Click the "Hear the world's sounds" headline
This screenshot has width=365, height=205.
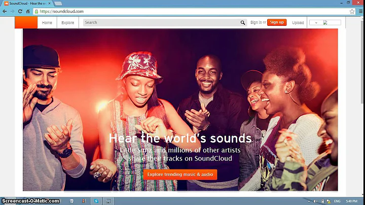click(x=180, y=138)
